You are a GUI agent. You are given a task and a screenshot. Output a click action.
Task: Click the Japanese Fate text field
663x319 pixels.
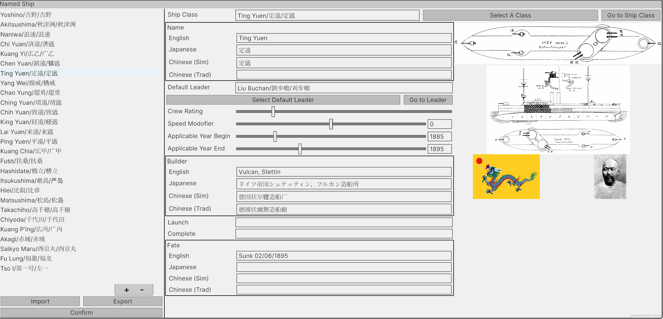[344, 267]
